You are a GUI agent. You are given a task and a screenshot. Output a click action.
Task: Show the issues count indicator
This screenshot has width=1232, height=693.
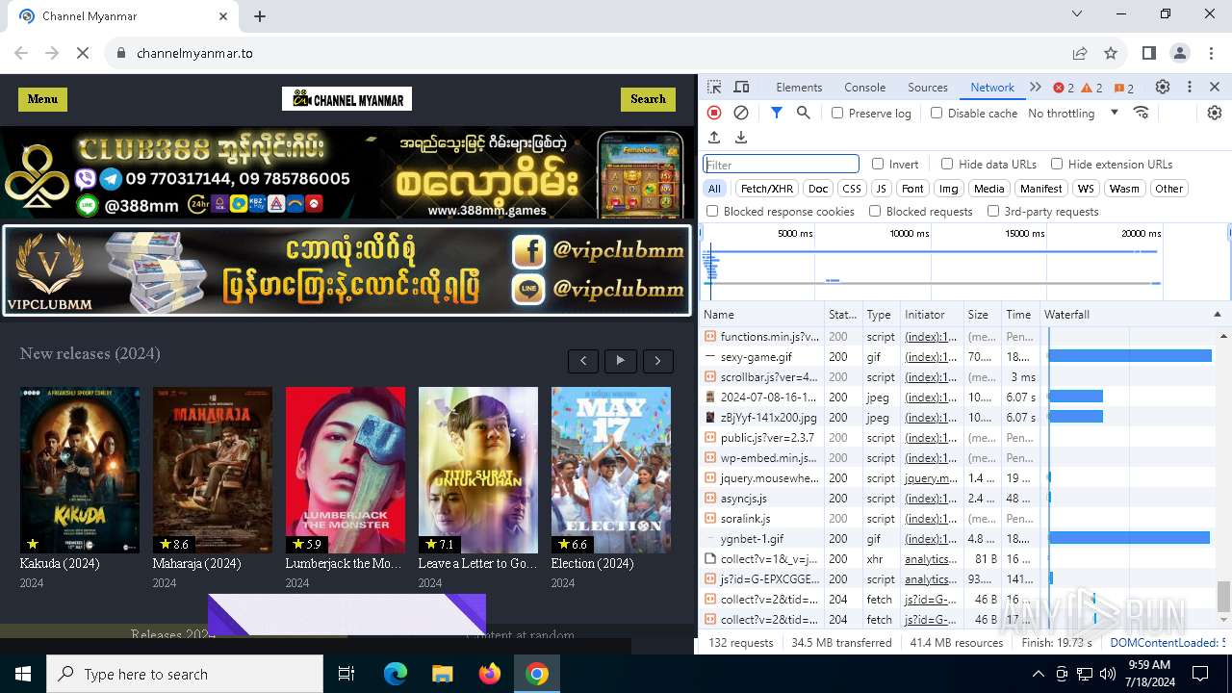pyautogui.click(x=1124, y=88)
